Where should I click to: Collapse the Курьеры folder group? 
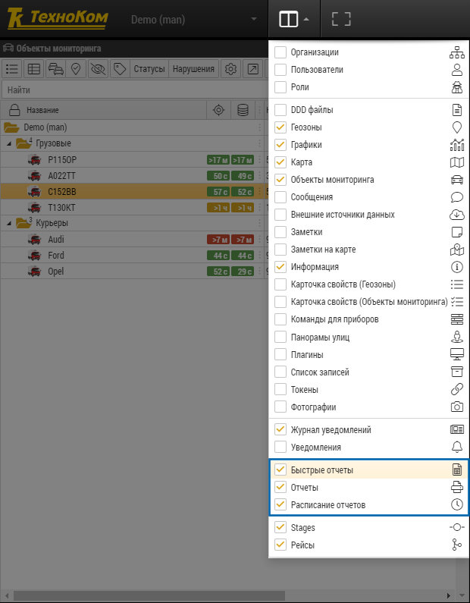[9, 223]
